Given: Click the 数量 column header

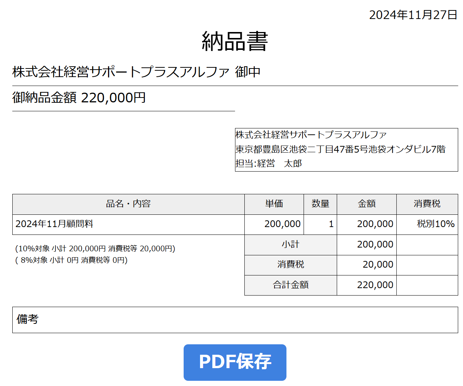Looking at the screenshot, I should [320, 204].
